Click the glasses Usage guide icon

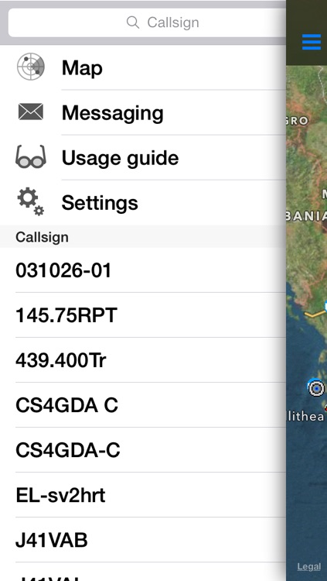[x=31, y=157]
